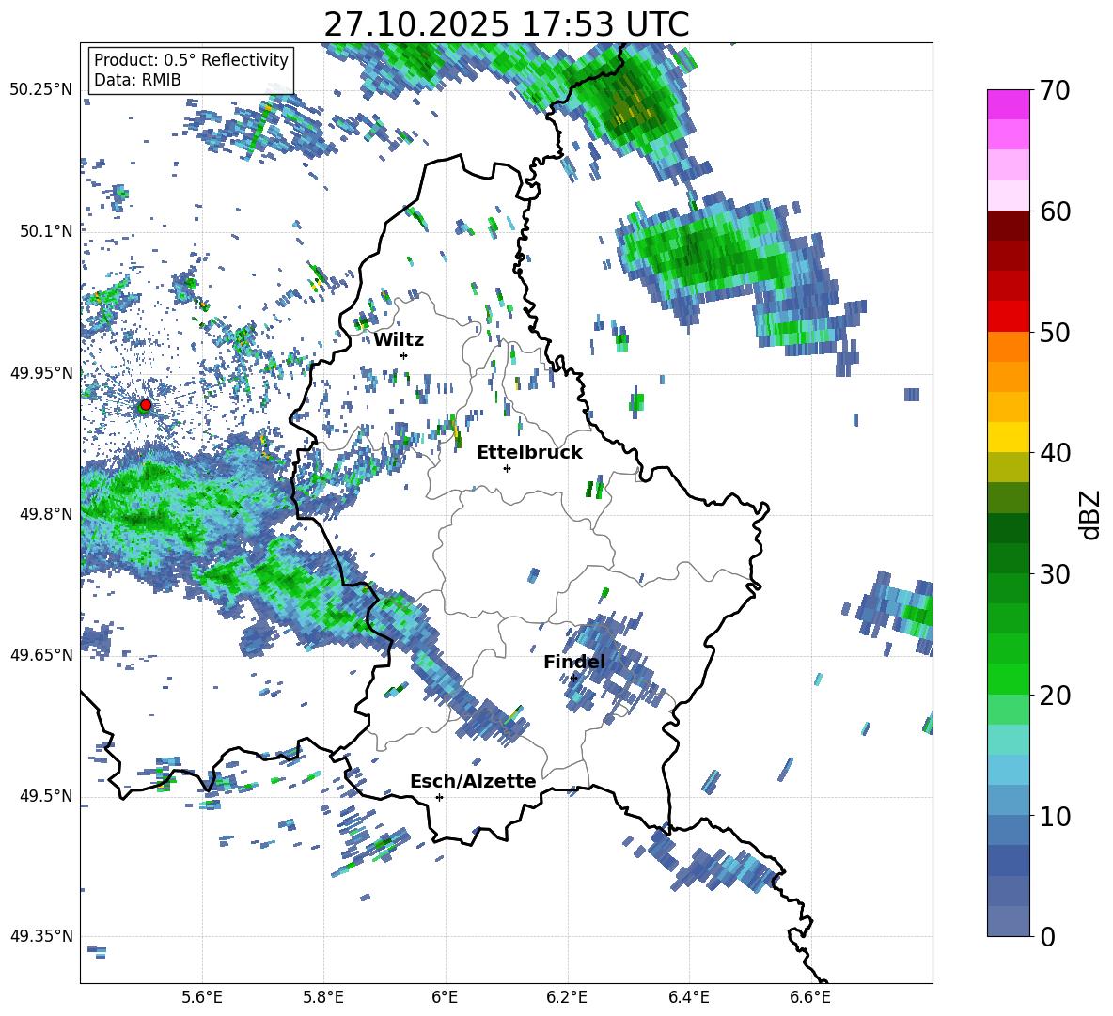Click the 50 colorbar tick label
This screenshot has width=1113, height=1016.
(x=1056, y=332)
